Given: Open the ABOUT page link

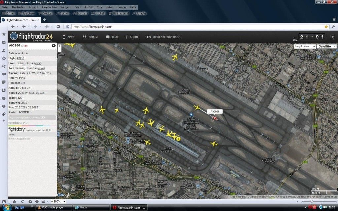Looking at the screenshot, I should [x=132, y=37].
